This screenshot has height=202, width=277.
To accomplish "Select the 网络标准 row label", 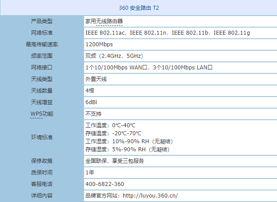I will (42, 33).
